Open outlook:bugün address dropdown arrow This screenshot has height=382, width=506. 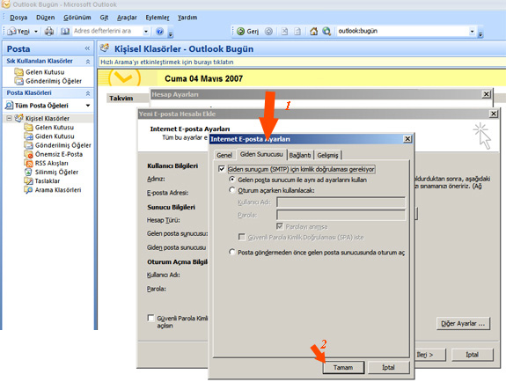[472, 32]
